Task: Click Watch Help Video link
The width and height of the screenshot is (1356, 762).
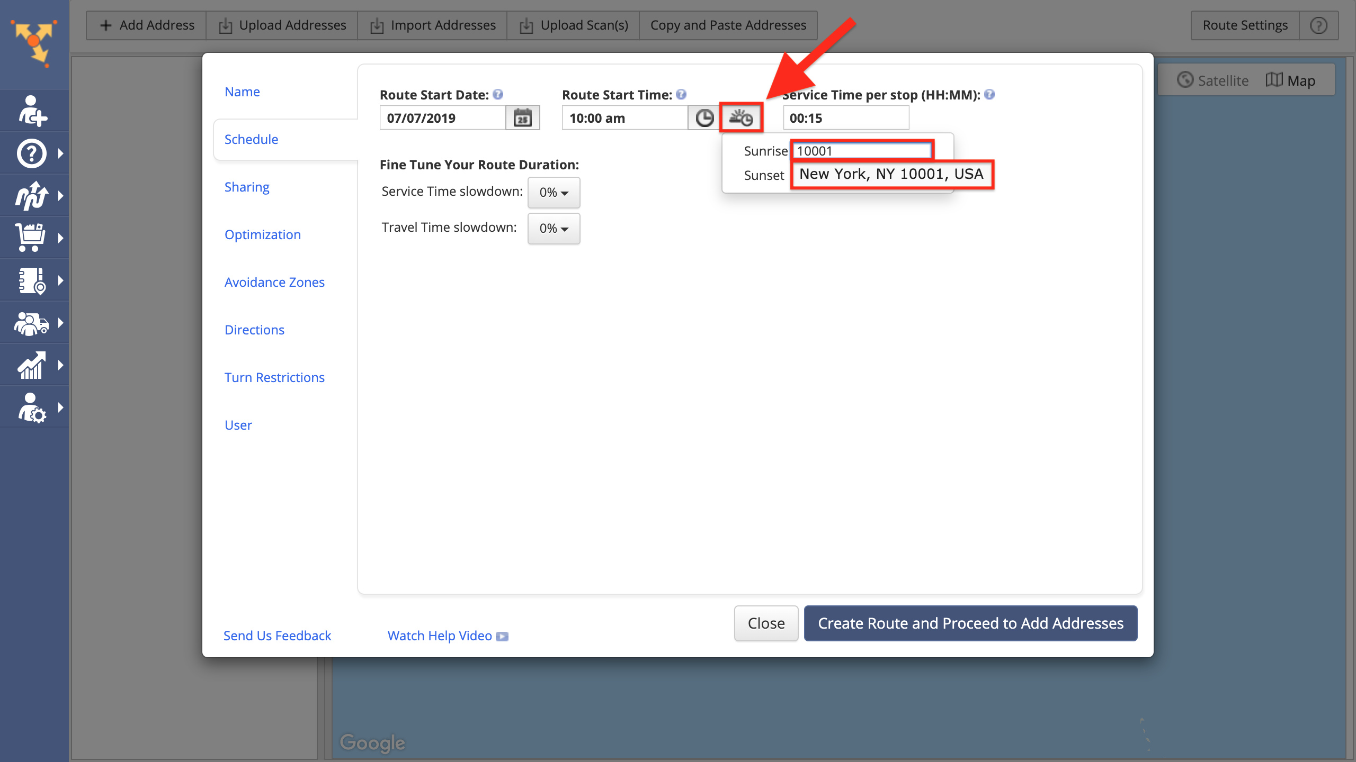Action: tap(447, 636)
